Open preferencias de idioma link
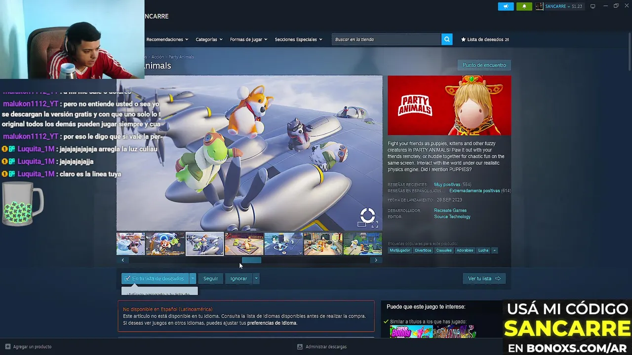The height and width of the screenshot is (355, 632). [x=272, y=323]
